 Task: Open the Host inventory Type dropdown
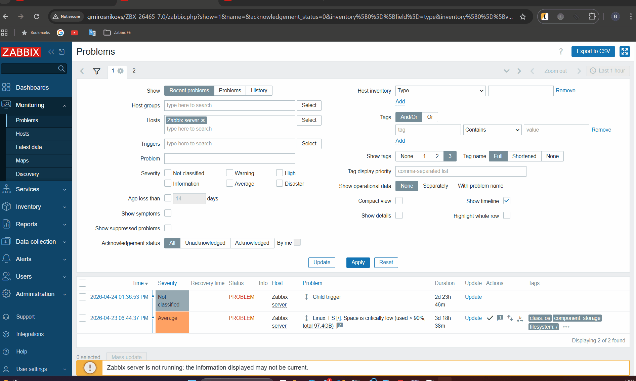point(440,91)
